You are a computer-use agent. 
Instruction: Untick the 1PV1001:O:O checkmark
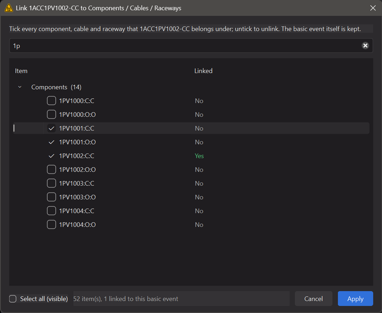[x=51, y=142]
